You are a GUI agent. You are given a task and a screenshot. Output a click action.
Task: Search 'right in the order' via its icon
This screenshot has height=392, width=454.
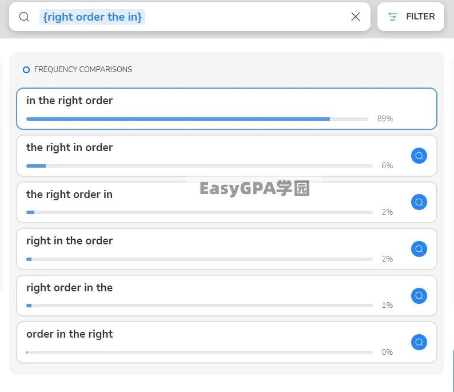[x=419, y=249]
